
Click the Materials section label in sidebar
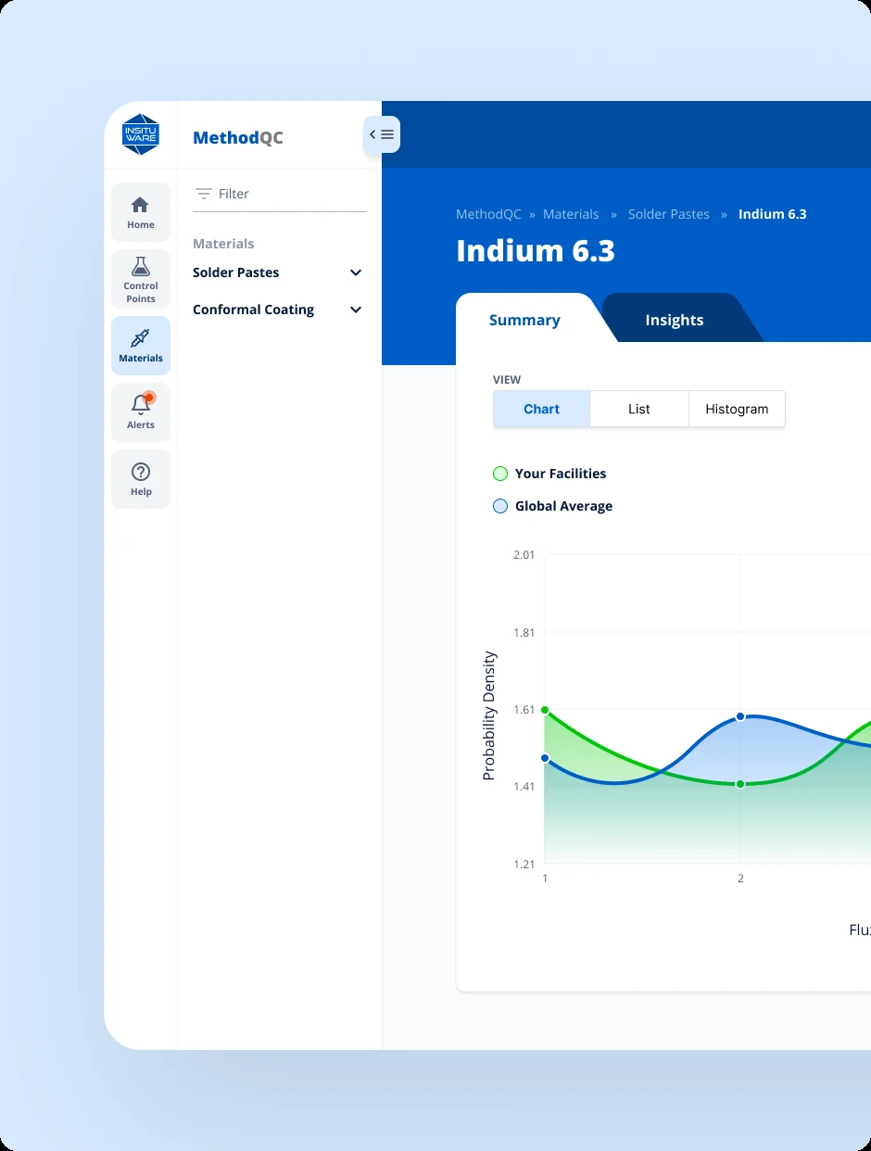[223, 244]
